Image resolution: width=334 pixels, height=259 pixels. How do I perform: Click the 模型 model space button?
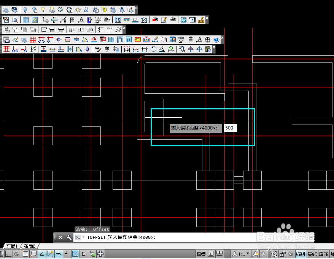click(x=201, y=254)
